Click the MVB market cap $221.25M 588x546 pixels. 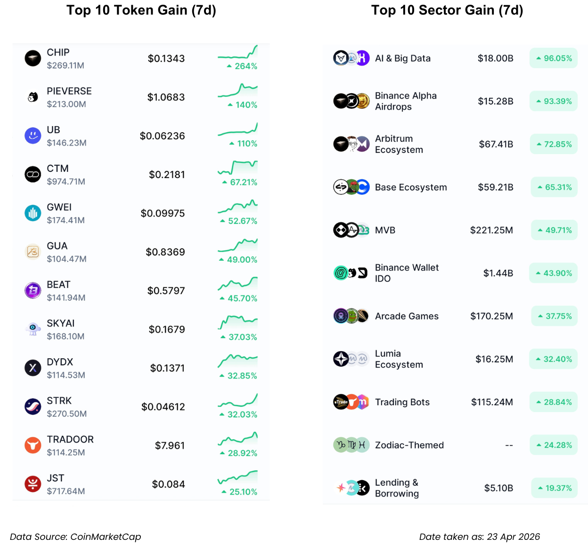point(491,230)
